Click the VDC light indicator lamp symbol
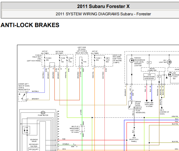The width and height of the screenshot is (179, 151). tap(169, 62)
